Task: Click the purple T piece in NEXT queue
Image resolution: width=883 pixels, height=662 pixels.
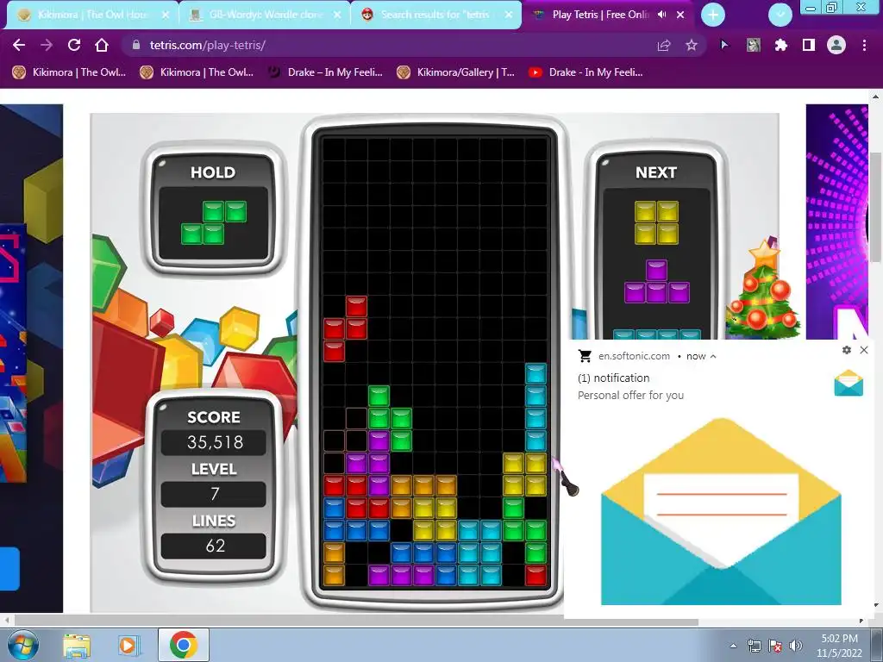Action: (x=656, y=282)
